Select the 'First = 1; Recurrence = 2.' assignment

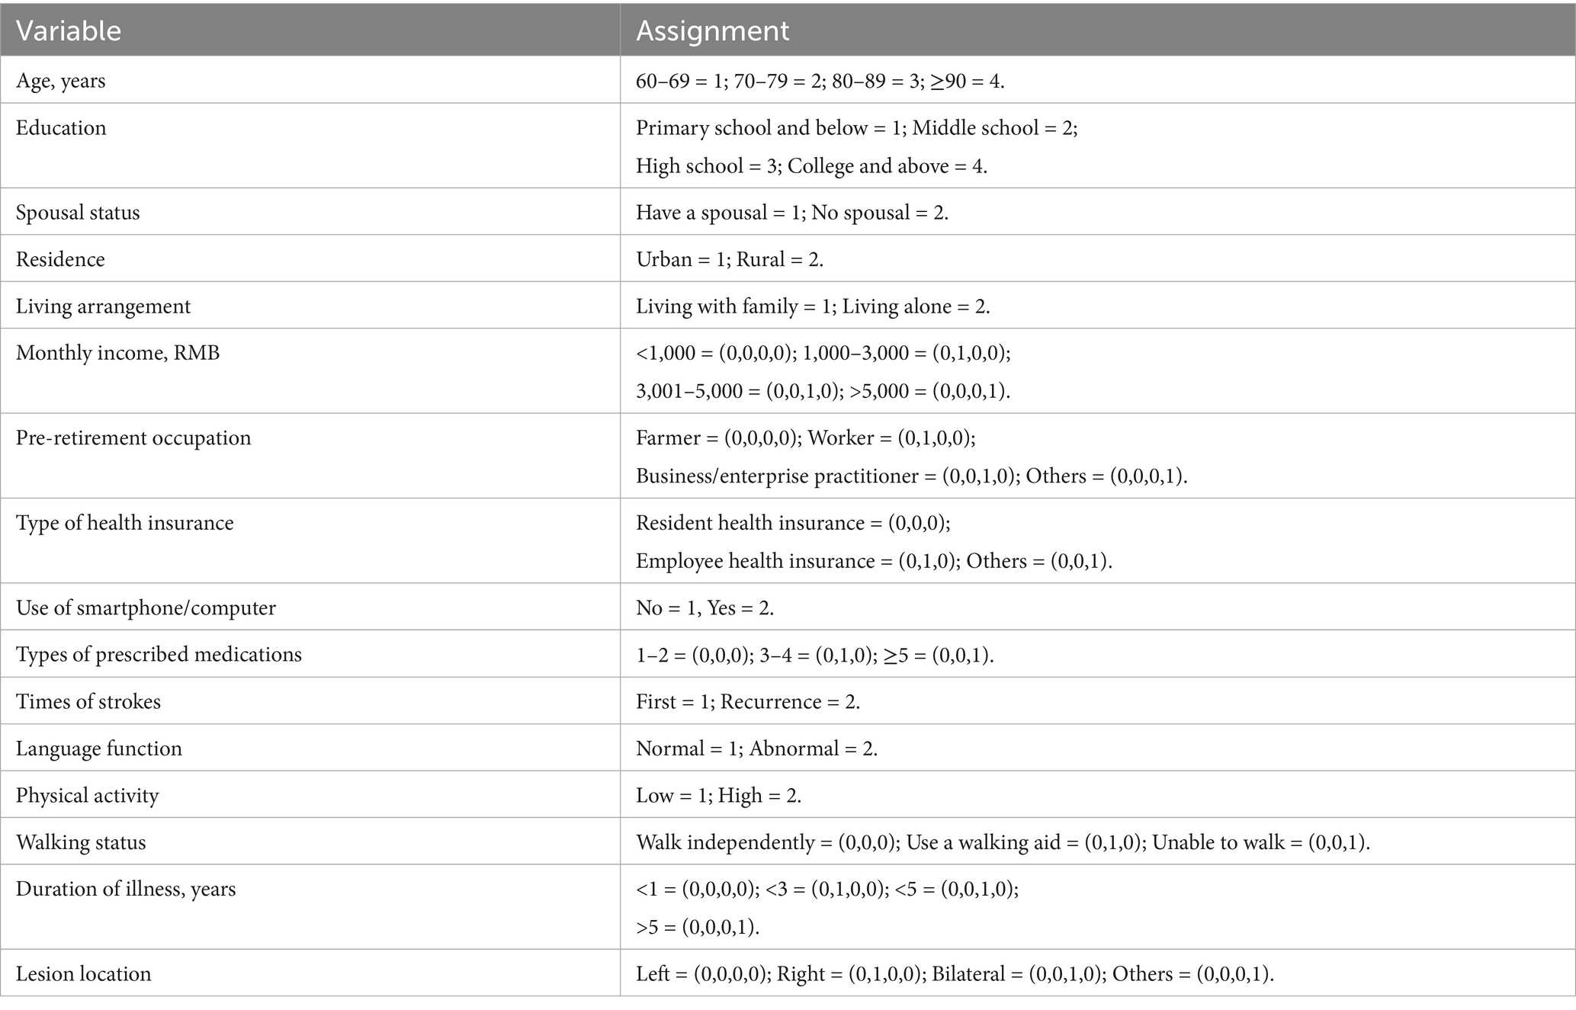click(x=748, y=701)
